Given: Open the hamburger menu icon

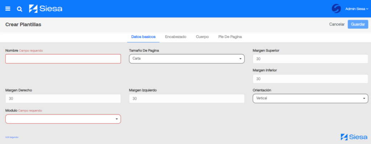Looking at the screenshot, I should (x=8, y=9).
